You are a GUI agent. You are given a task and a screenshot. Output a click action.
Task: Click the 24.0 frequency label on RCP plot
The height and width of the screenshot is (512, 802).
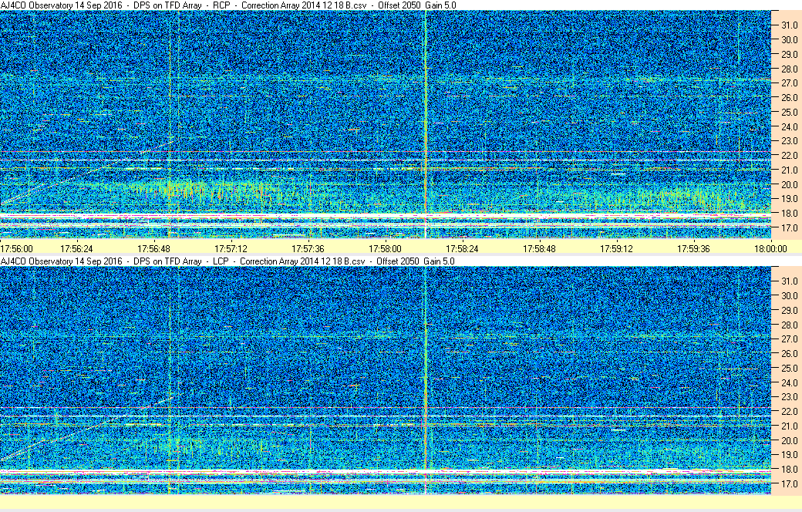tap(789, 126)
